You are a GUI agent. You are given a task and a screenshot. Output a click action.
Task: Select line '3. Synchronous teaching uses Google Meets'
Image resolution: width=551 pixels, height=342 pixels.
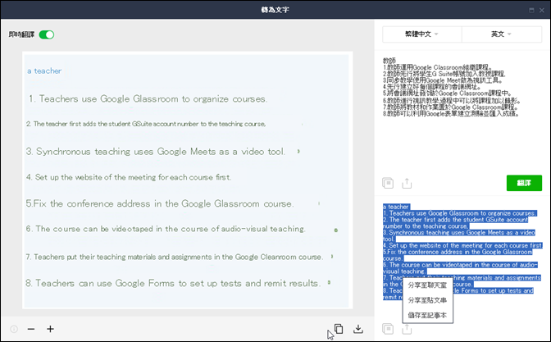(155, 152)
